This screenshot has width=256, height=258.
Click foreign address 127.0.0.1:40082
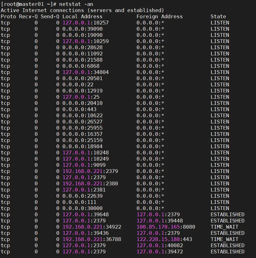click(x=160, y=246)
